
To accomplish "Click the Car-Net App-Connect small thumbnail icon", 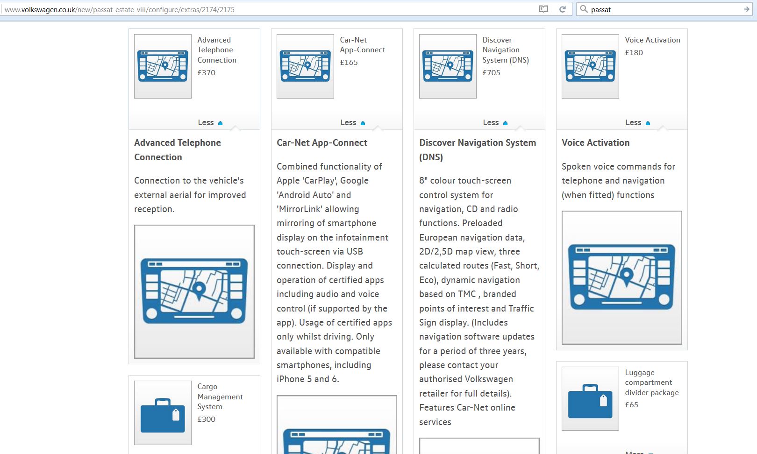I will pyautogui.click(x=305, y=66).
